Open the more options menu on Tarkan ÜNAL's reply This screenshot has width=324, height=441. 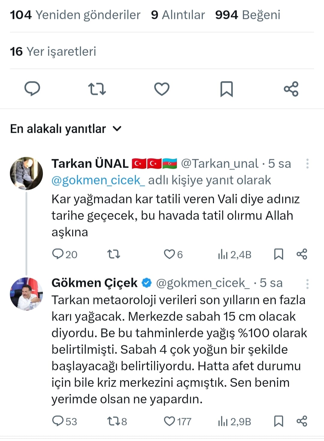pos(307,163)
